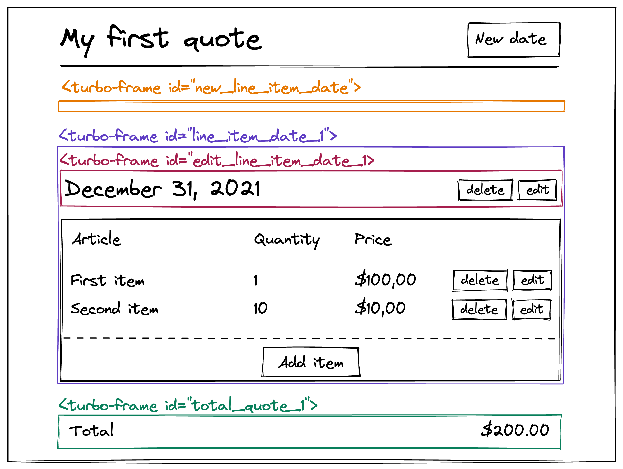
Task: Click the December 31, 2021 date text
Action: click(163, 189)
